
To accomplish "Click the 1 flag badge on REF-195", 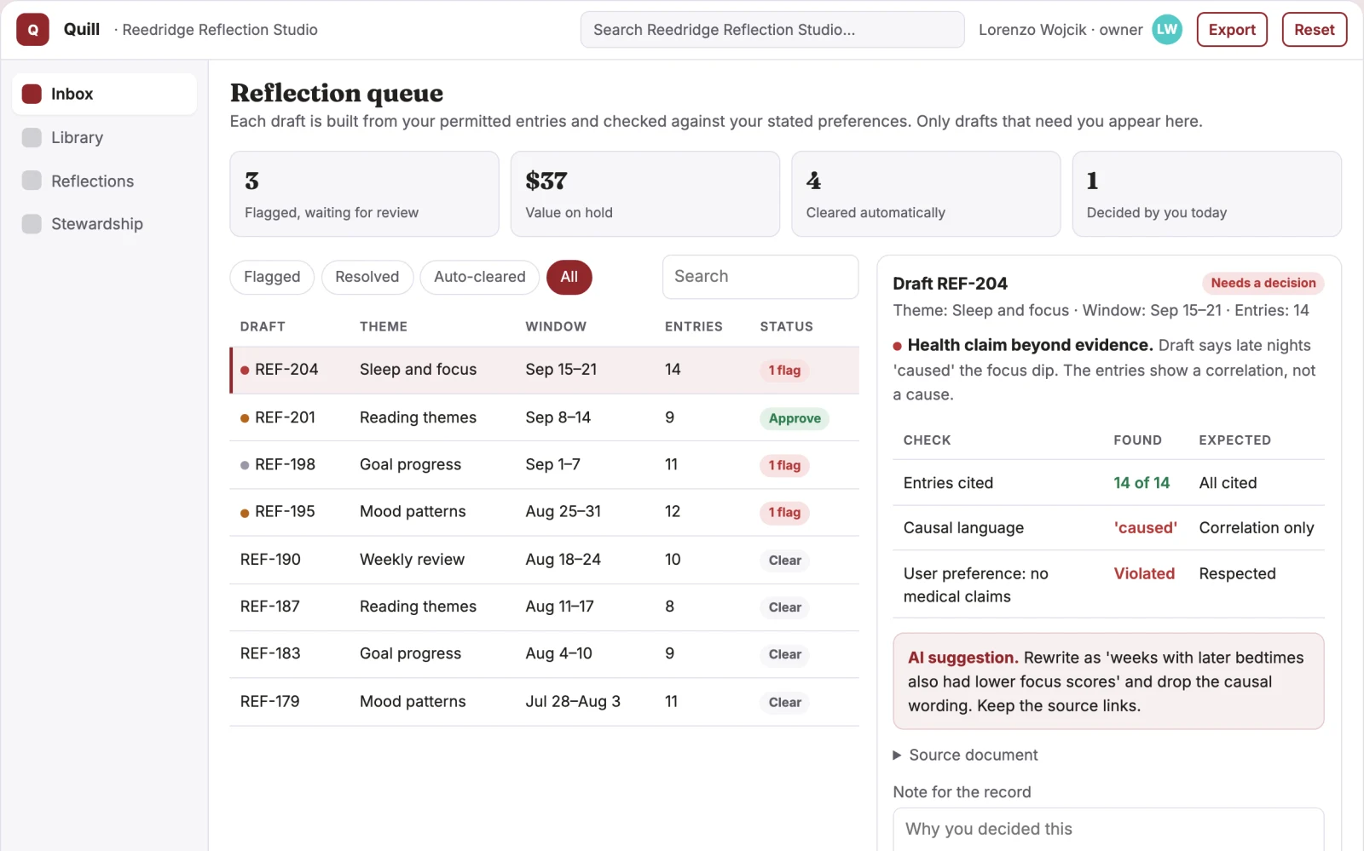I will click(x=784, y=513).
